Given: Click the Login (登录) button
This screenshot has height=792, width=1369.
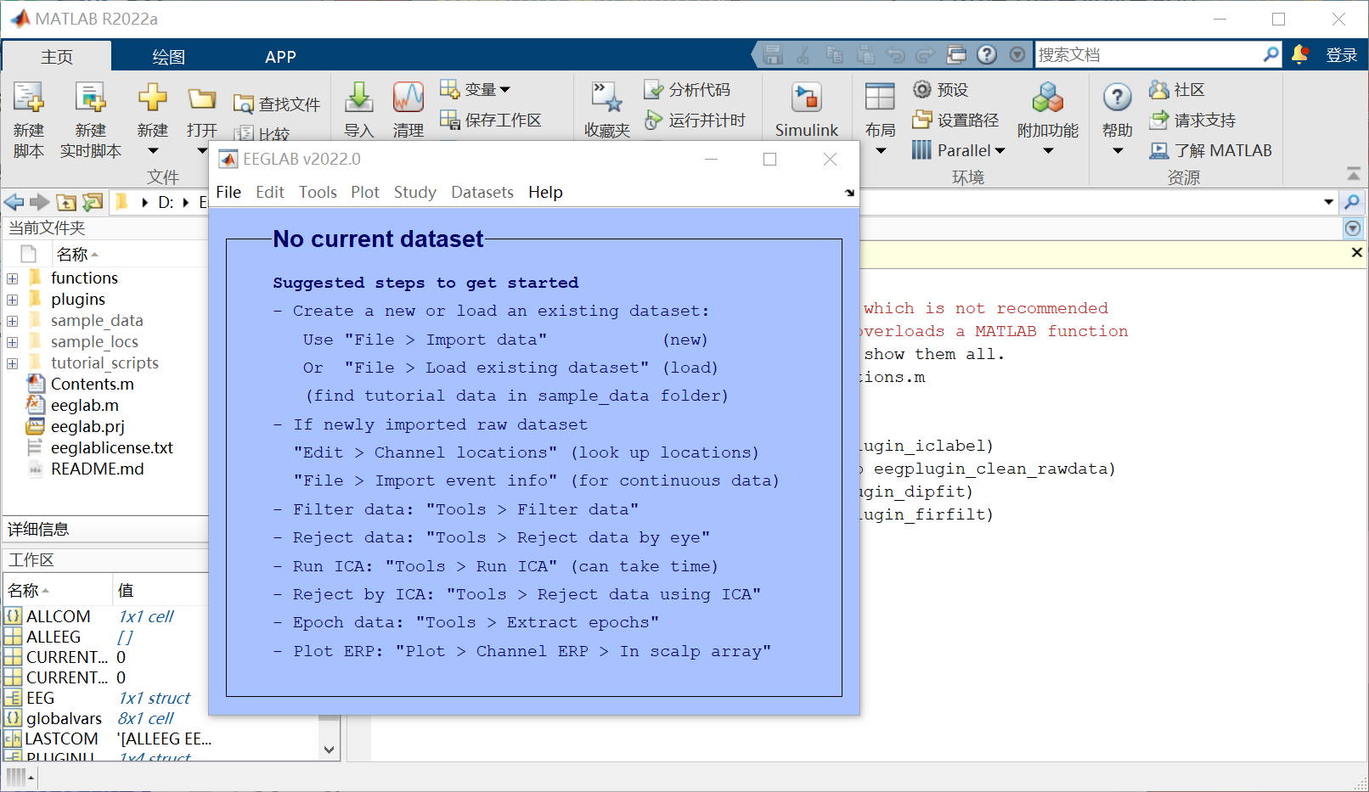Looking at the screenshot, I should [1342, 54].
